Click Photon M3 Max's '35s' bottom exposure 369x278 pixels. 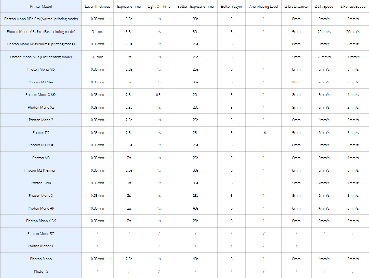[195, 82]
